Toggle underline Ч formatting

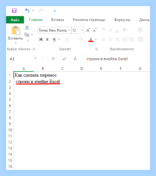click(x=54, y=40)
